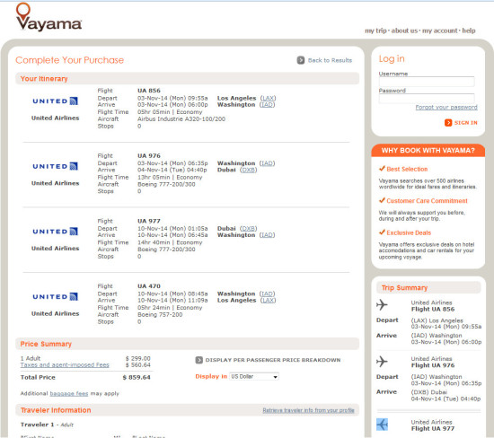Viewport: 494px width, 438px height.
Task: Click the blue plane icon for Flight UA 977
Action: click(x=382, y=425)
